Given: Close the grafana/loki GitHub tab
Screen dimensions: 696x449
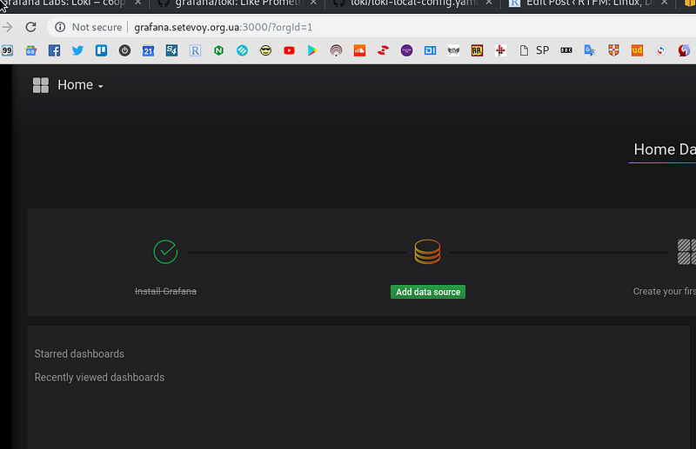Looking at the screenshot, I should pyautogui.click(x=313, y=3).
